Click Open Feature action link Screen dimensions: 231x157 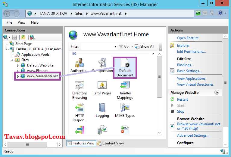[x=188, y=38]
